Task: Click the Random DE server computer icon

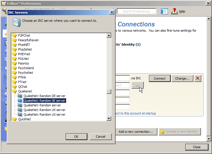Action: pyautogui.click(x=20, y=96)
